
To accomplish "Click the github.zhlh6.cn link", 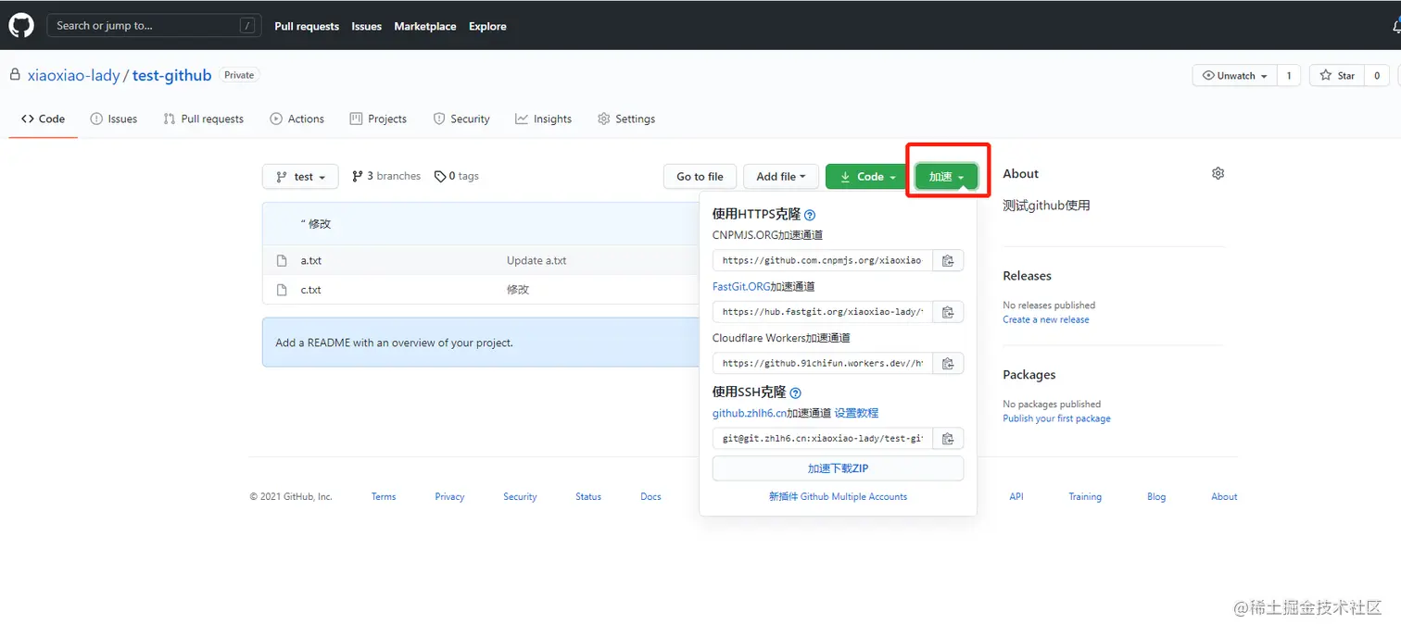I will pos(750,413).
